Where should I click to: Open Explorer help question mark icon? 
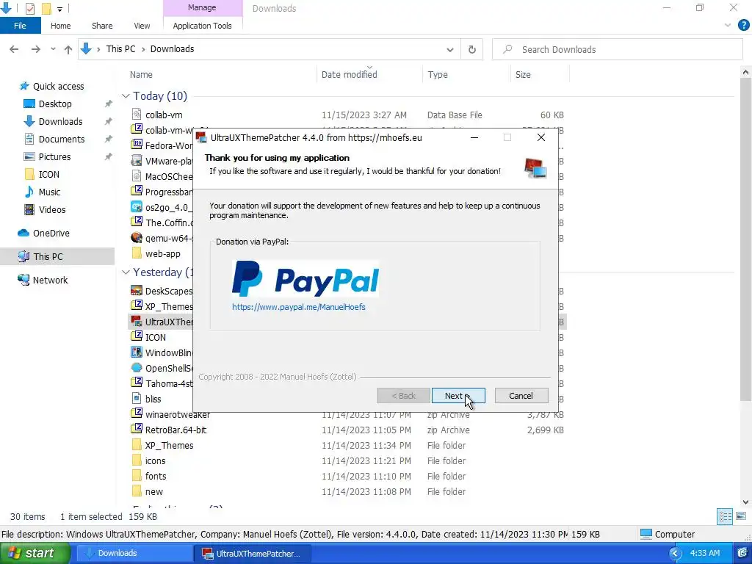(743, 26)
